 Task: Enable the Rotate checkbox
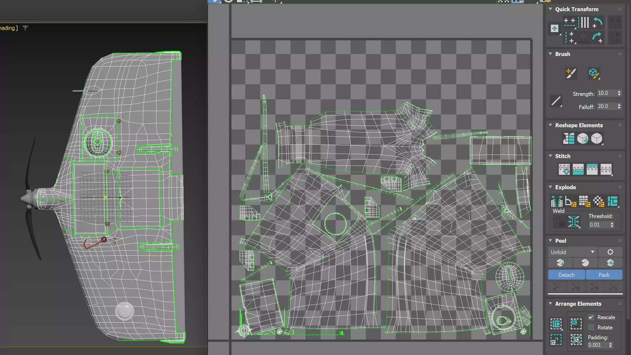click(x=591, y=327)
